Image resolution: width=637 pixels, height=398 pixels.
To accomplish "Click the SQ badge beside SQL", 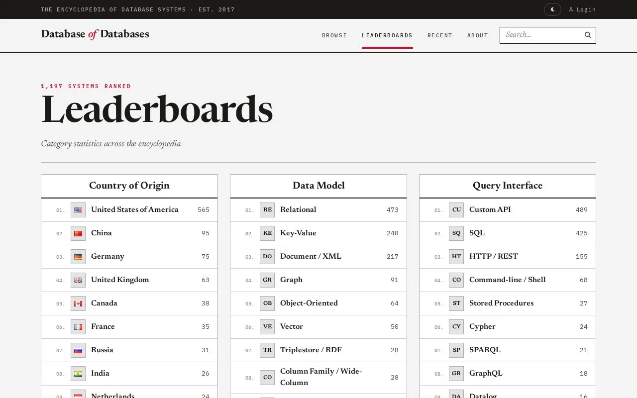I will tap(456, 233).
